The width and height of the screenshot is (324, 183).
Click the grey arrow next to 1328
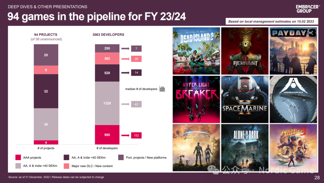[x=125, y=104]
